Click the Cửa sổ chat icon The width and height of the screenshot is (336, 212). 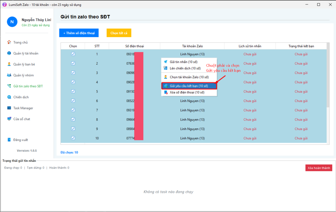coord(9,119)
